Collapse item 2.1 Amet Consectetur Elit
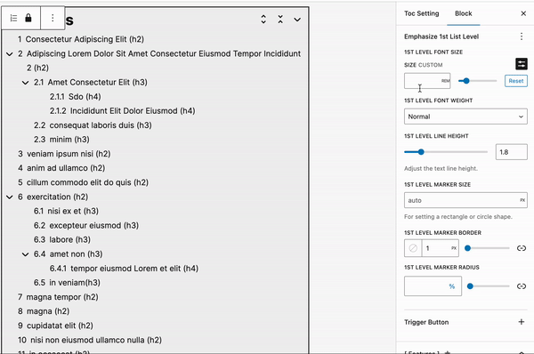Screen dimensions: 534x354 (25, 83)
